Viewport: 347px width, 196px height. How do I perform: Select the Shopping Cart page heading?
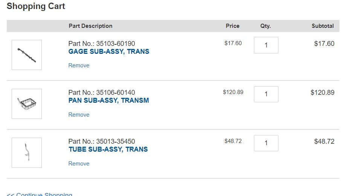point(36,6)
